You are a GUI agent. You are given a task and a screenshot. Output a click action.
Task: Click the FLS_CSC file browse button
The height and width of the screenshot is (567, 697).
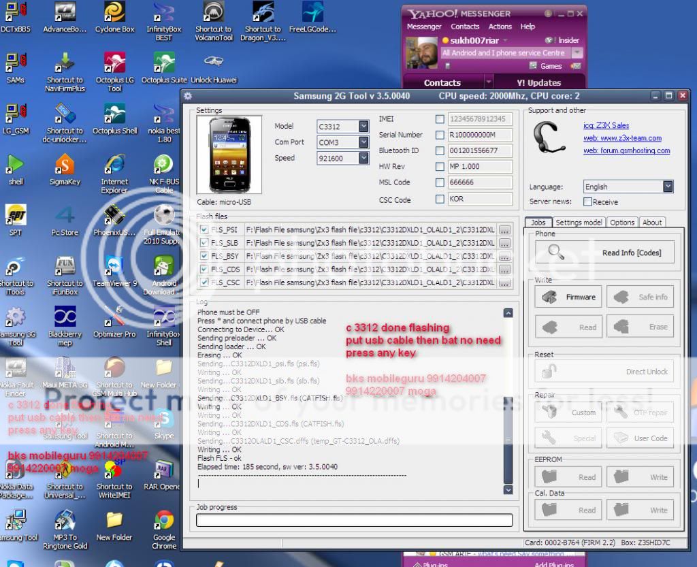coord(504,282)
